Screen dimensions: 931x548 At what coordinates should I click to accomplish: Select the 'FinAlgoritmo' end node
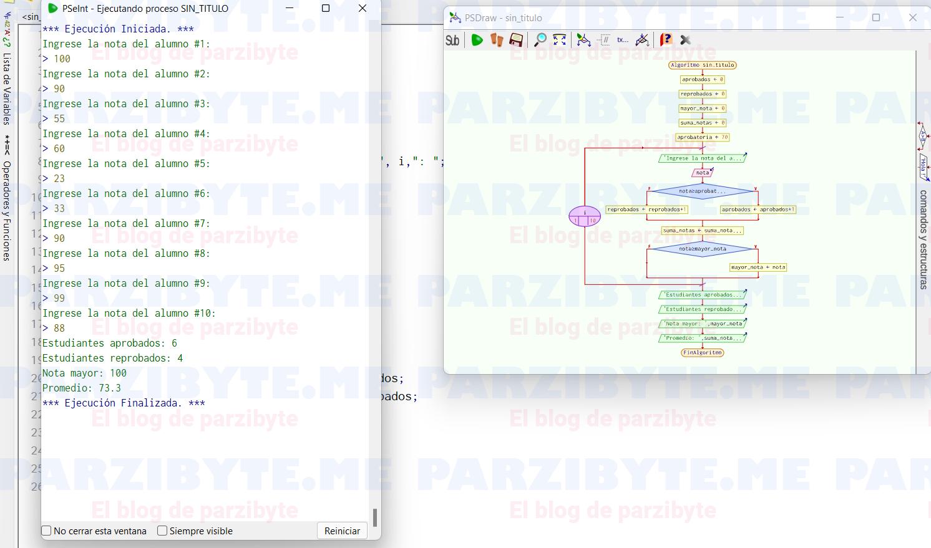(703, 352)
